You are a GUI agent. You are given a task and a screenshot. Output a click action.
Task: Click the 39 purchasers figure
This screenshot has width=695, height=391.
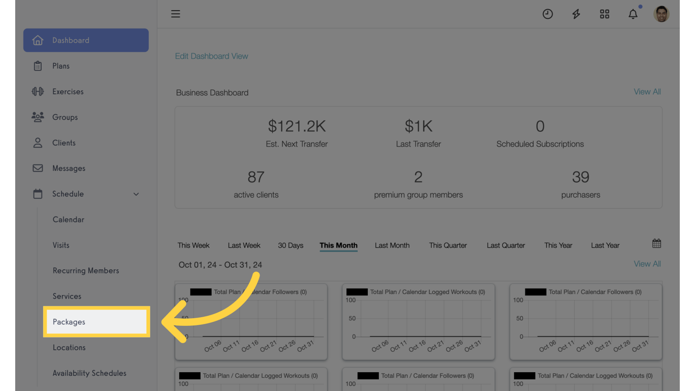[x=581, y=177]
